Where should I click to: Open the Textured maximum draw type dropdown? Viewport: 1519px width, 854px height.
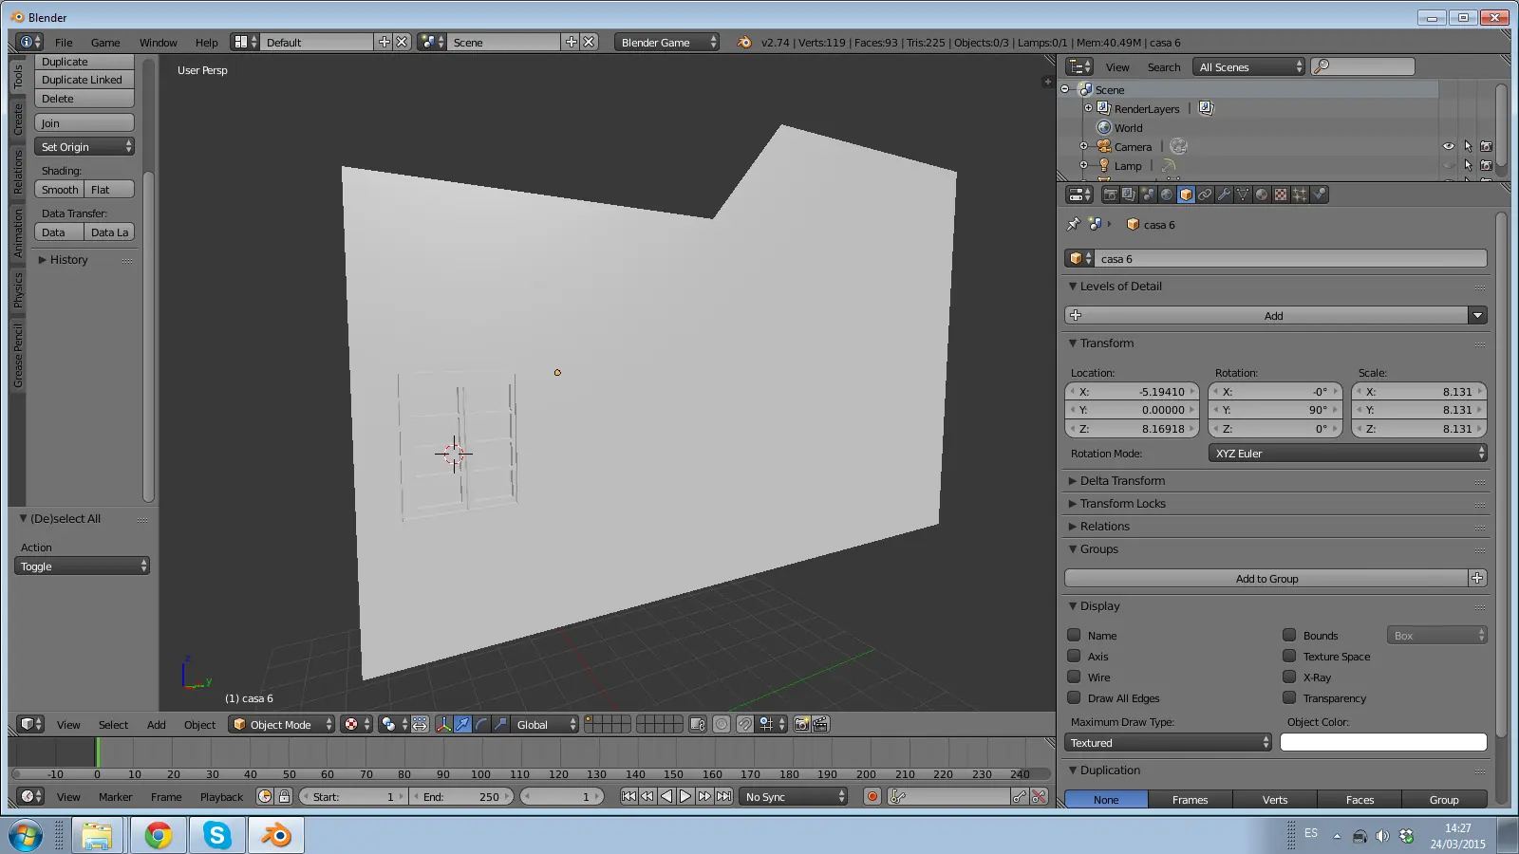(1168, 743)
